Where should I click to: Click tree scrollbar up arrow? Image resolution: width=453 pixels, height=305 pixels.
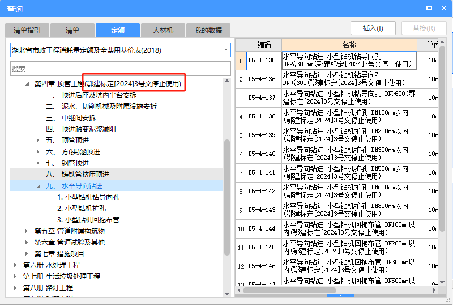(x=227, y=81)
